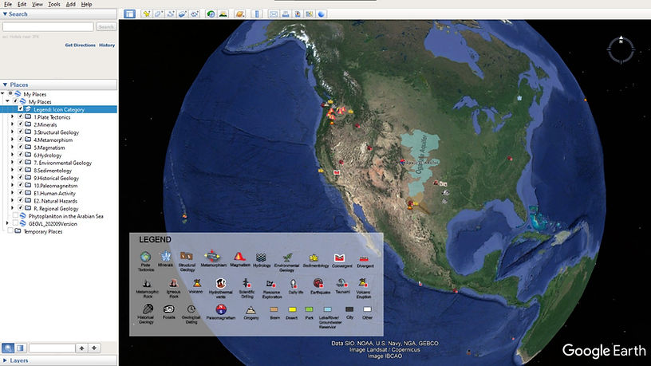Show historical imagery clock tool
The width and height of the screenshot is (651, 366).
click(x=211, y=14)
